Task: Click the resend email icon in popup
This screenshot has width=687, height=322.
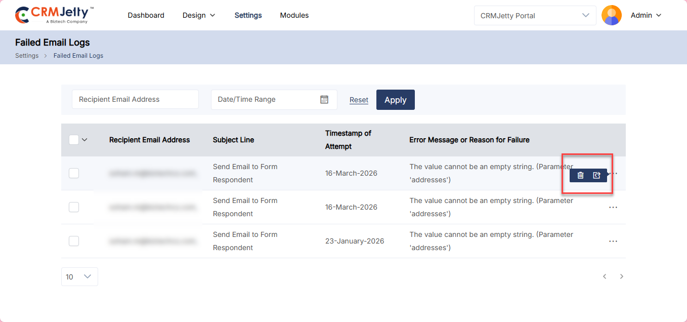Action: [x=596, y=175]
